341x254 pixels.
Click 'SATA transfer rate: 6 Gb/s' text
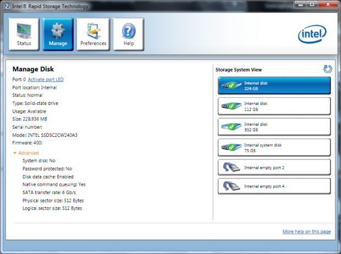coord(49,192)
